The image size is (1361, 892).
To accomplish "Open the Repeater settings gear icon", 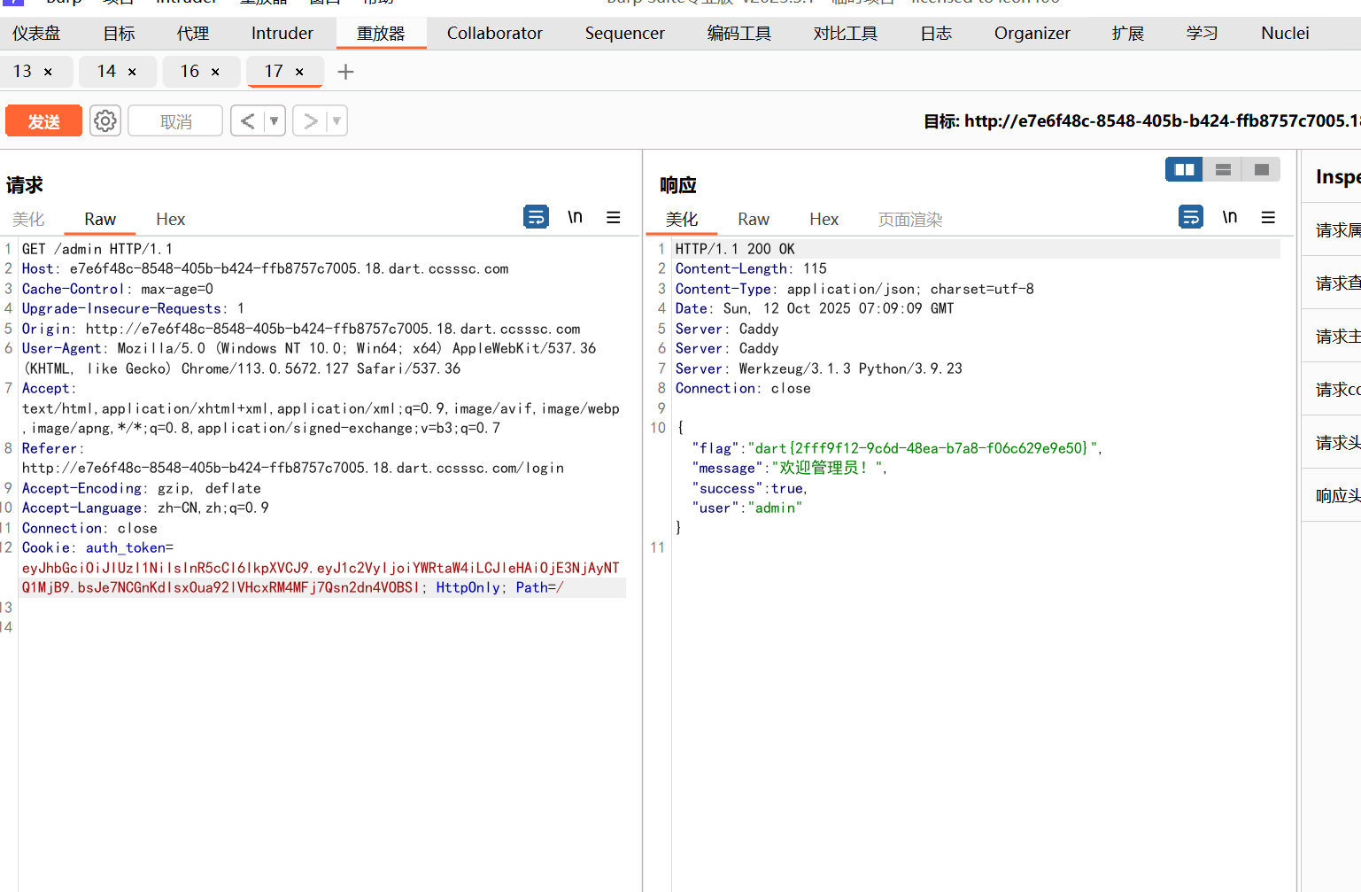I will point(105,120).
